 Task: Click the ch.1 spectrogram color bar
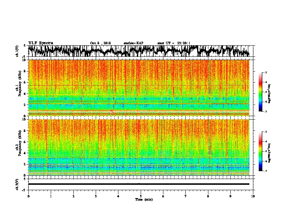pos(260,92)
